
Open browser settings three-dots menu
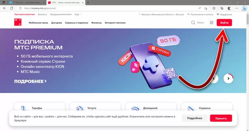pos(237,8)
